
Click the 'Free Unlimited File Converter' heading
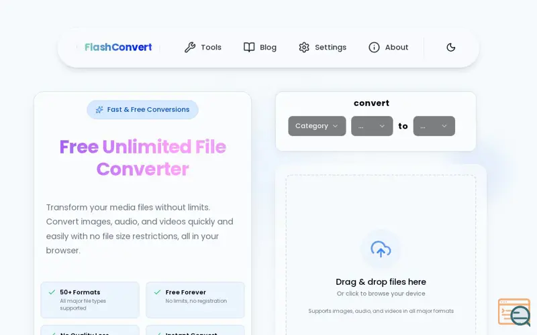click(143, 158)
